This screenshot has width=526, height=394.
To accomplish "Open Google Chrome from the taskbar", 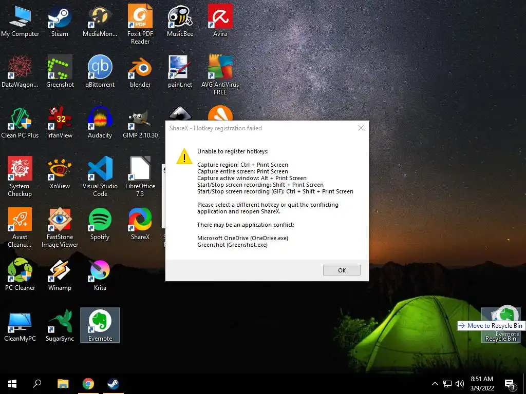I will coord(88,384).
